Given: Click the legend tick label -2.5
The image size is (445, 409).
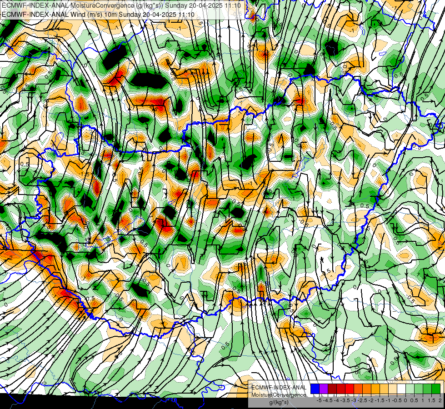Looking at the screenshot, I should click(x=362, y=400).
